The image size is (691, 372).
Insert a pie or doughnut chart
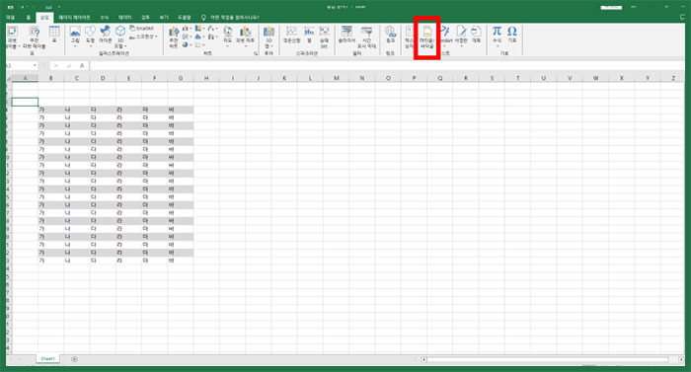(x=187, y=44)
